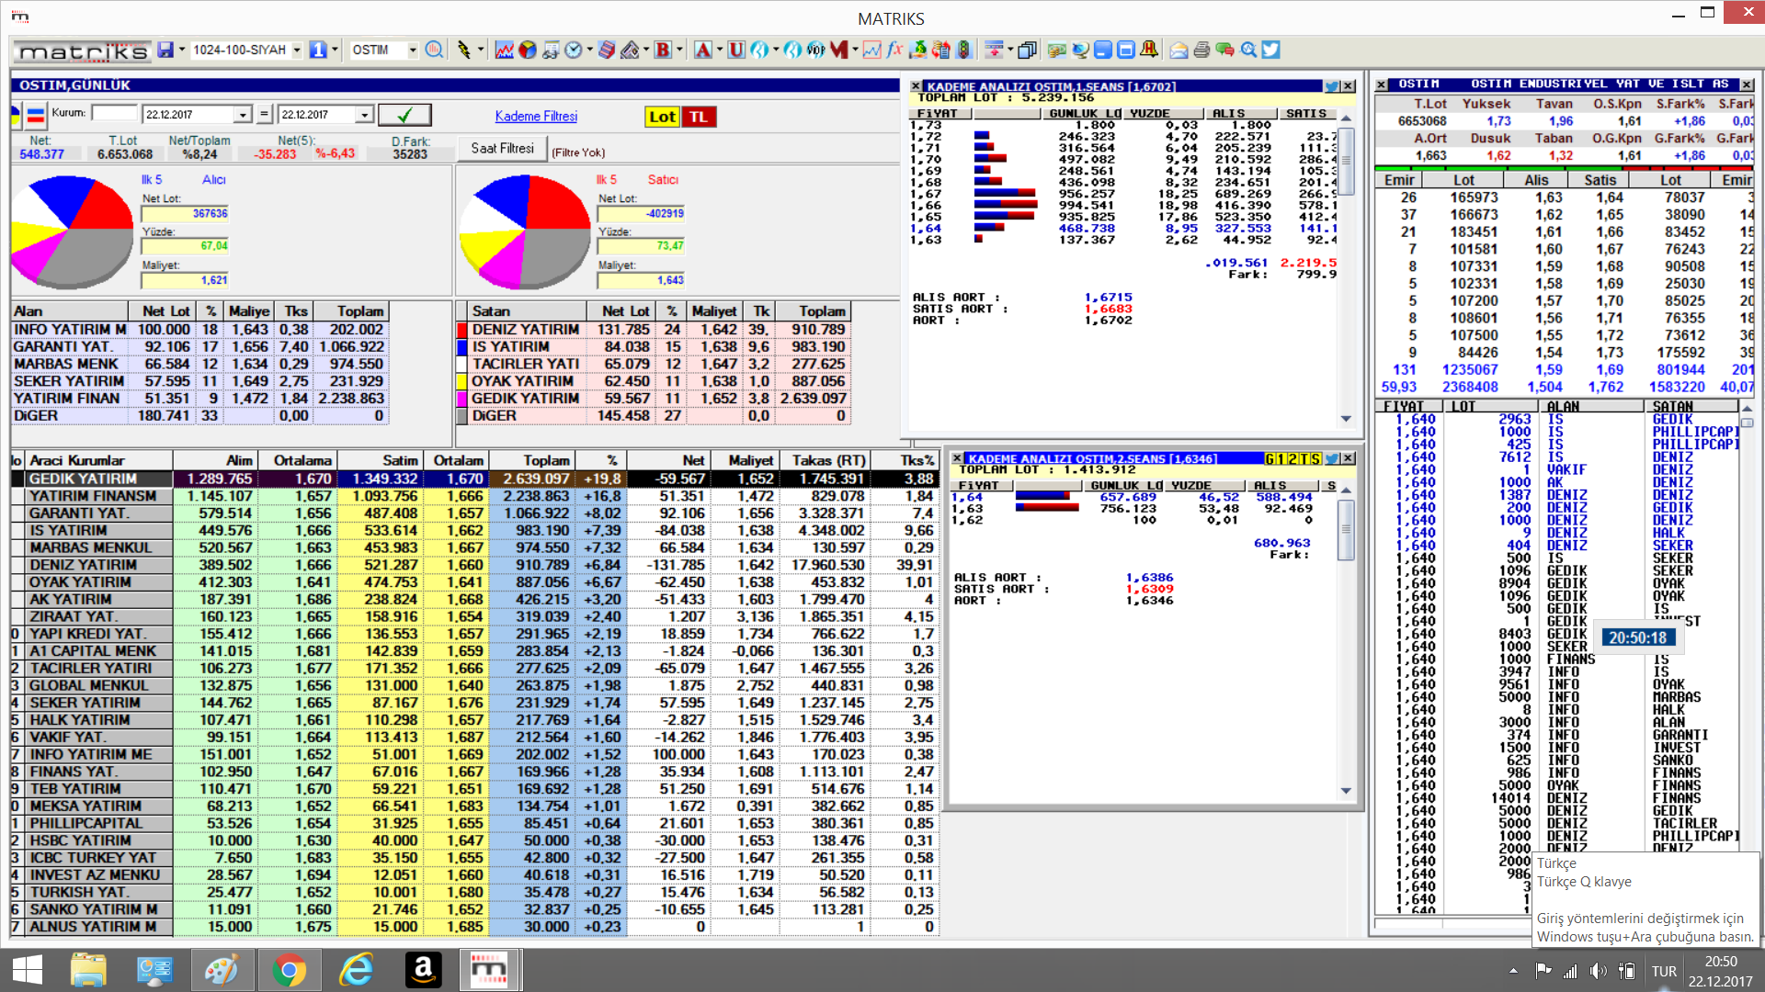
Task: Toggle the red-blue bars view icon near Kurum
Action: [36, 115]
